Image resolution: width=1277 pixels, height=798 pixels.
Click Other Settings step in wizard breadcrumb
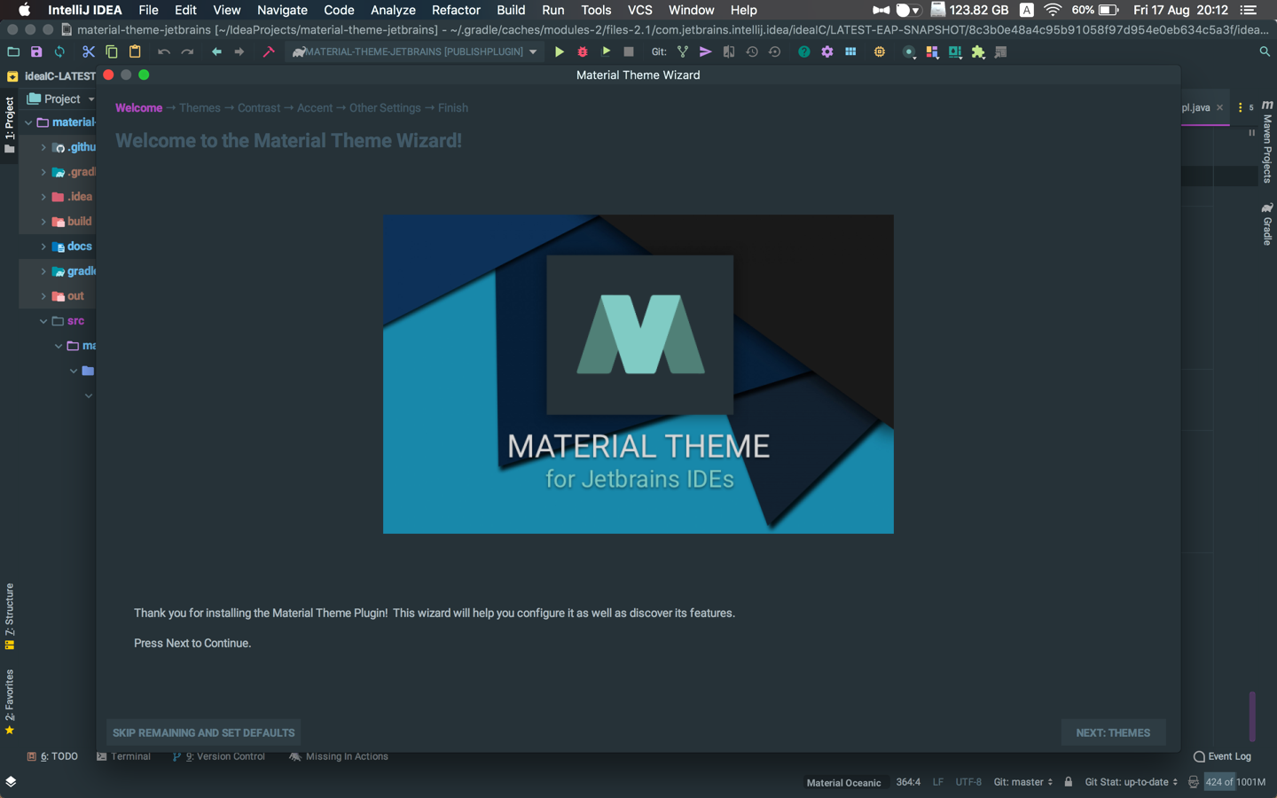tap(385, 108)
